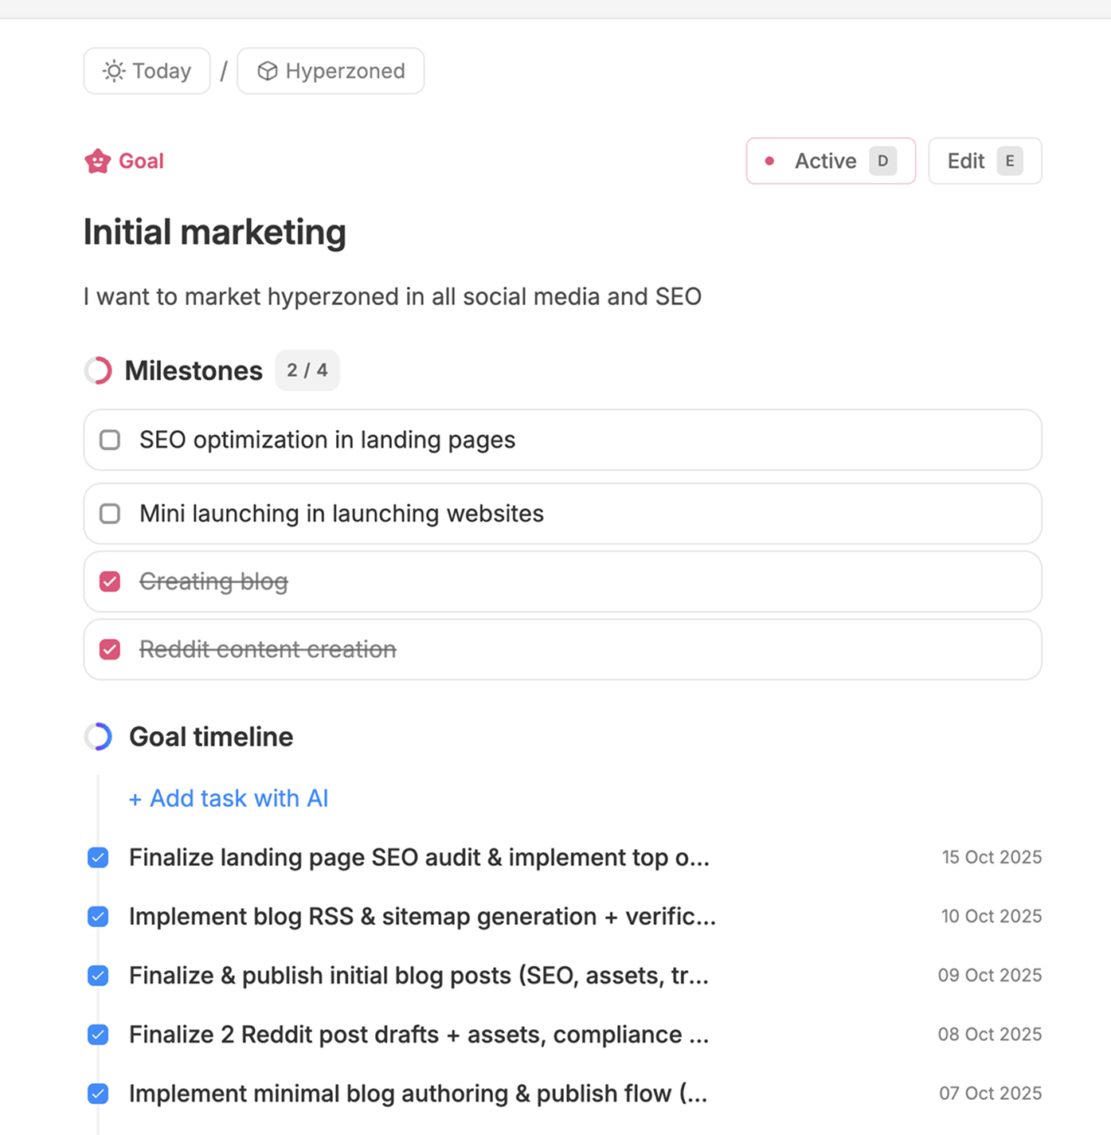The width and height of the screenshot is (1111, 1135).
Task: Open the Today breadcrumb page
Action: 147,71
